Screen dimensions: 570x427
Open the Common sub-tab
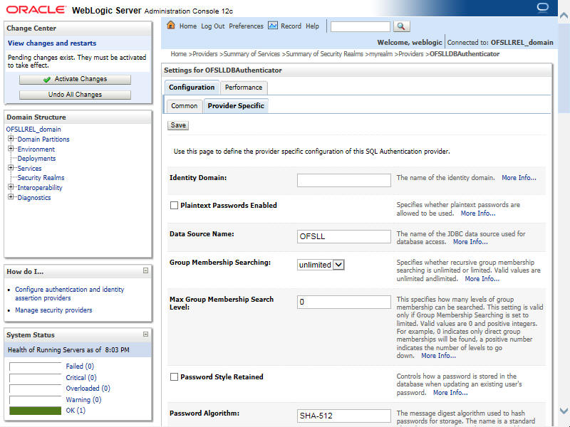click(x=185, y=106)
